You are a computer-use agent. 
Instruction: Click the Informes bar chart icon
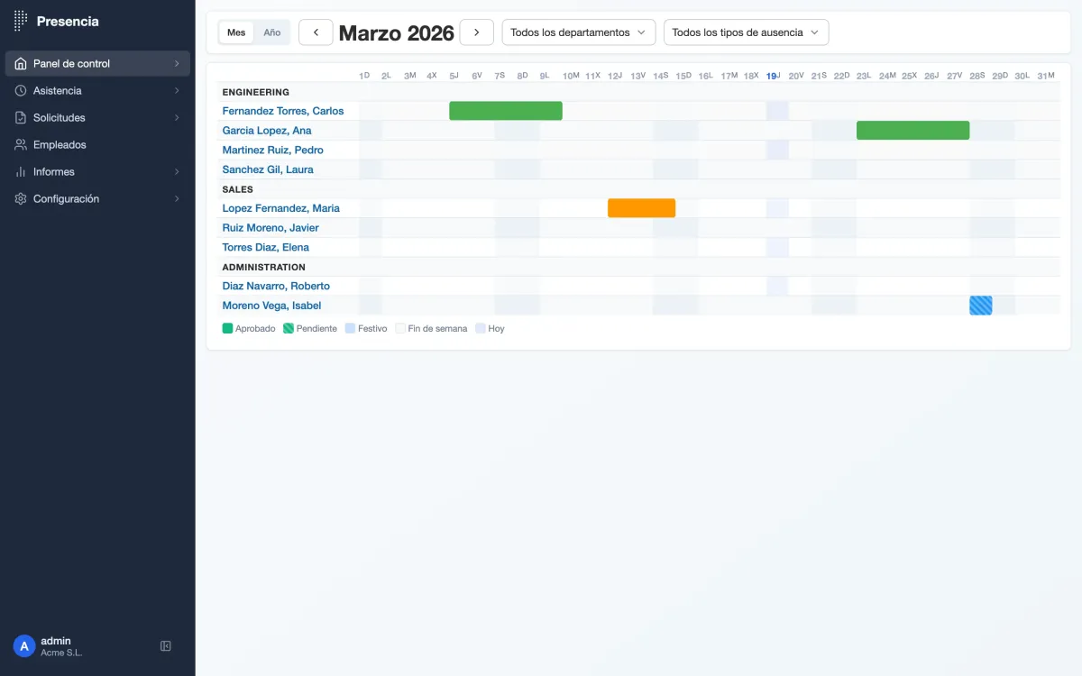coord(21,172)
